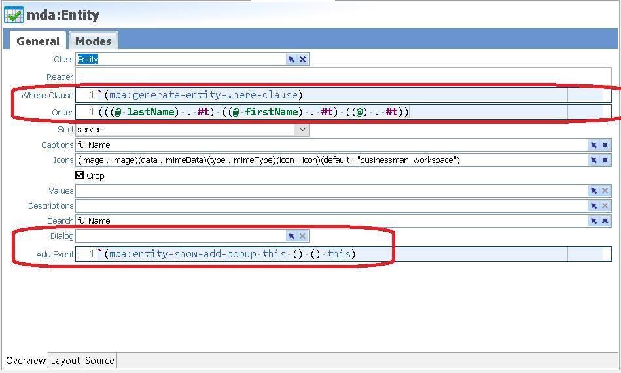Clear the Captions field with X icon
The height and width of the screenshot is (373, 621).
605,145
